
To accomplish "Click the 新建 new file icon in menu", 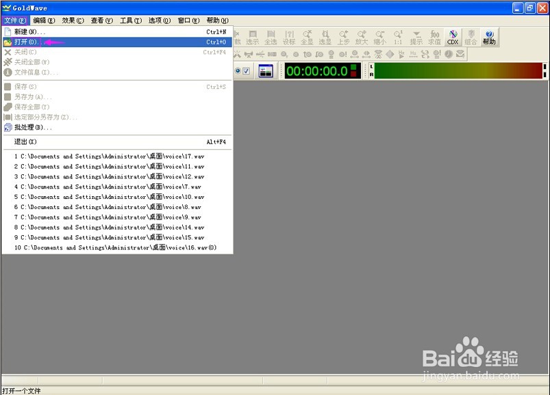I will 8,32.
